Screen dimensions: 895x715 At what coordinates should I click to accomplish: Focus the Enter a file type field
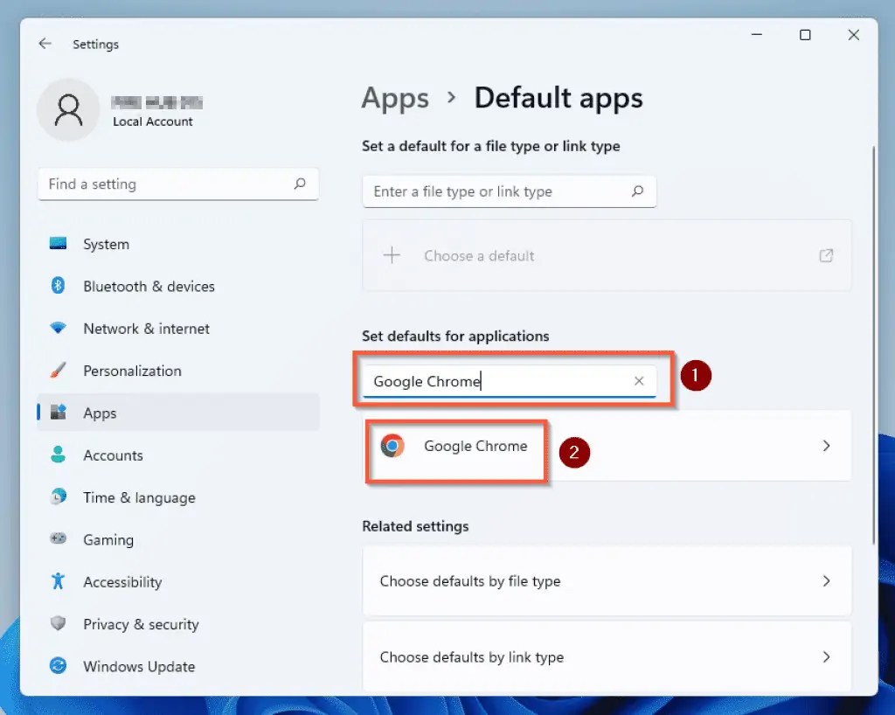pos(510,191)
